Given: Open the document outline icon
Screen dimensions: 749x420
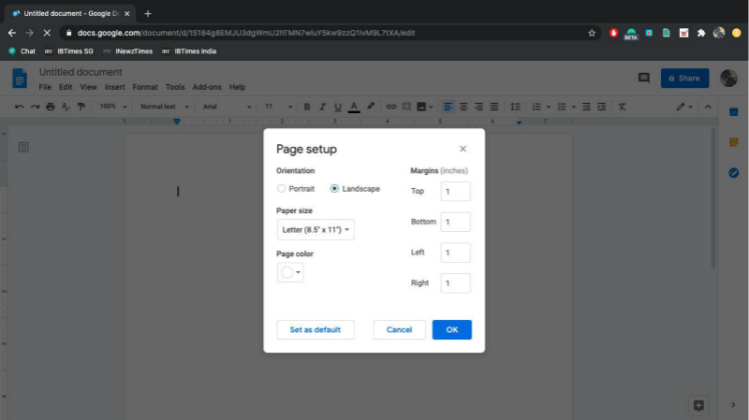Looking at the screenshot, I should coord(23,147).
